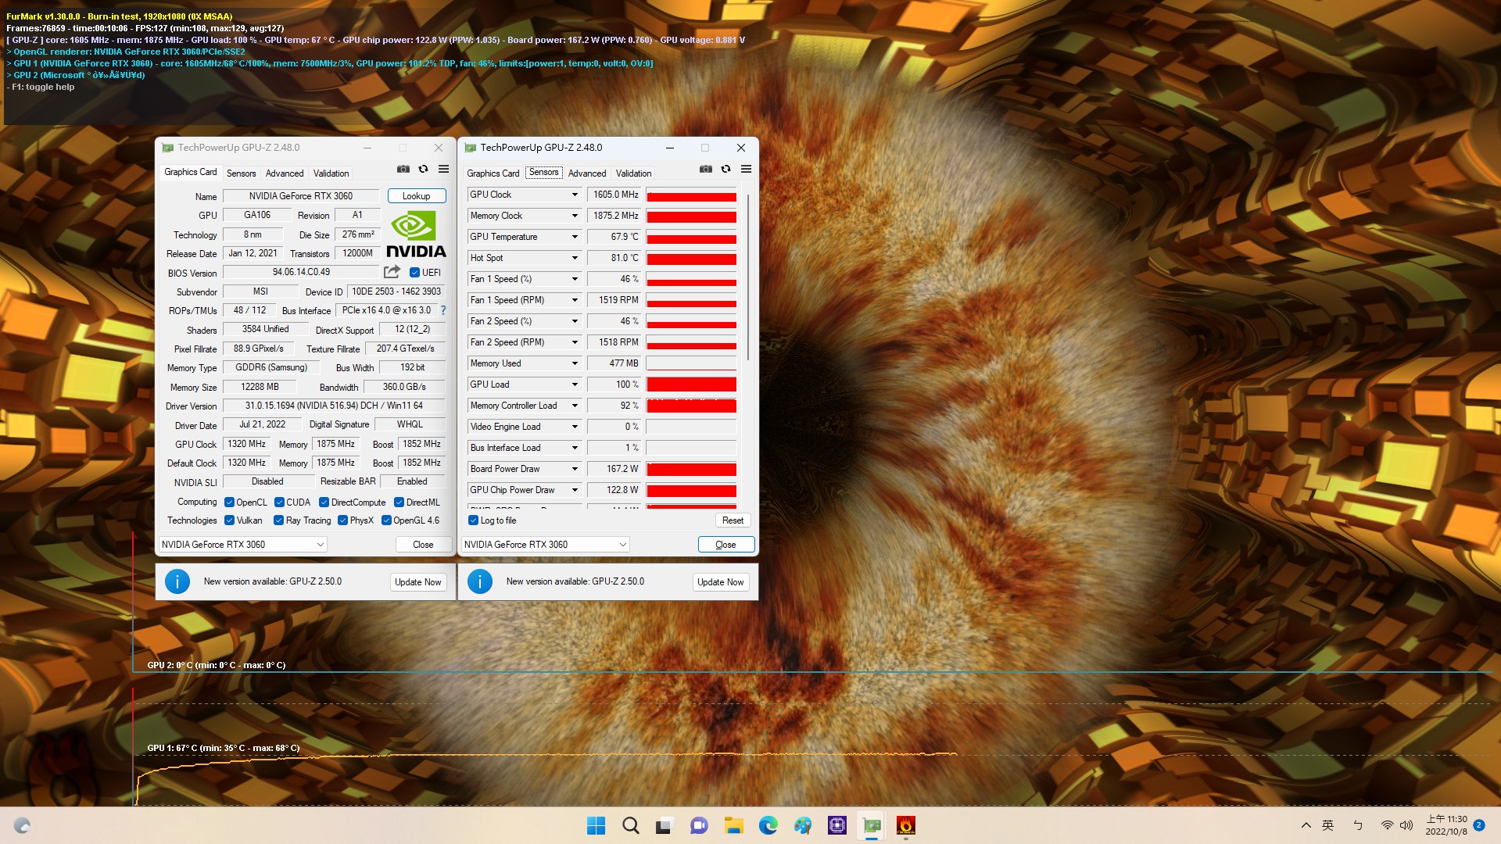Click the BIOS Version field 94.06.14.C0.49
The image size is (1501, 844).
pyautogui.click(x=301, y=272)
